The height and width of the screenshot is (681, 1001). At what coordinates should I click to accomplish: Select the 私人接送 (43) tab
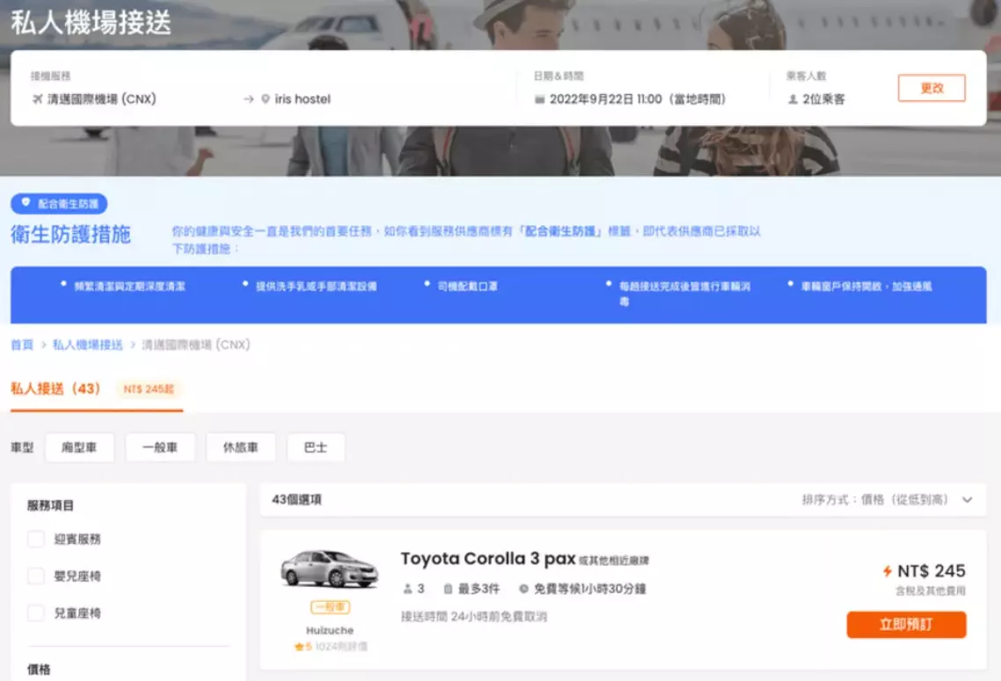pos(55,389)
